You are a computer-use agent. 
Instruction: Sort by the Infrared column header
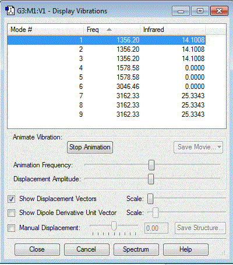(x=173, y=30)
